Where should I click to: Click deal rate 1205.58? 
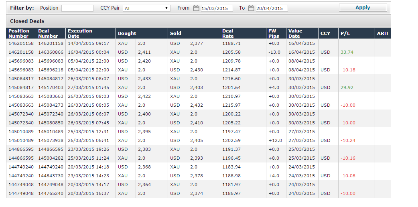[231, 52]
